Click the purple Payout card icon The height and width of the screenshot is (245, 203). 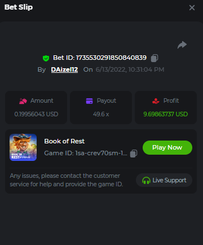point(89,101)
